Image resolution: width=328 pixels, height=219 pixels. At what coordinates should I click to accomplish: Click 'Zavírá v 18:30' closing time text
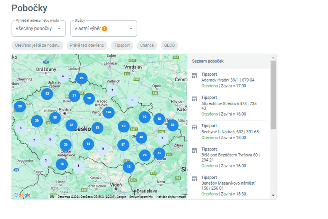[x=234, y=194]
